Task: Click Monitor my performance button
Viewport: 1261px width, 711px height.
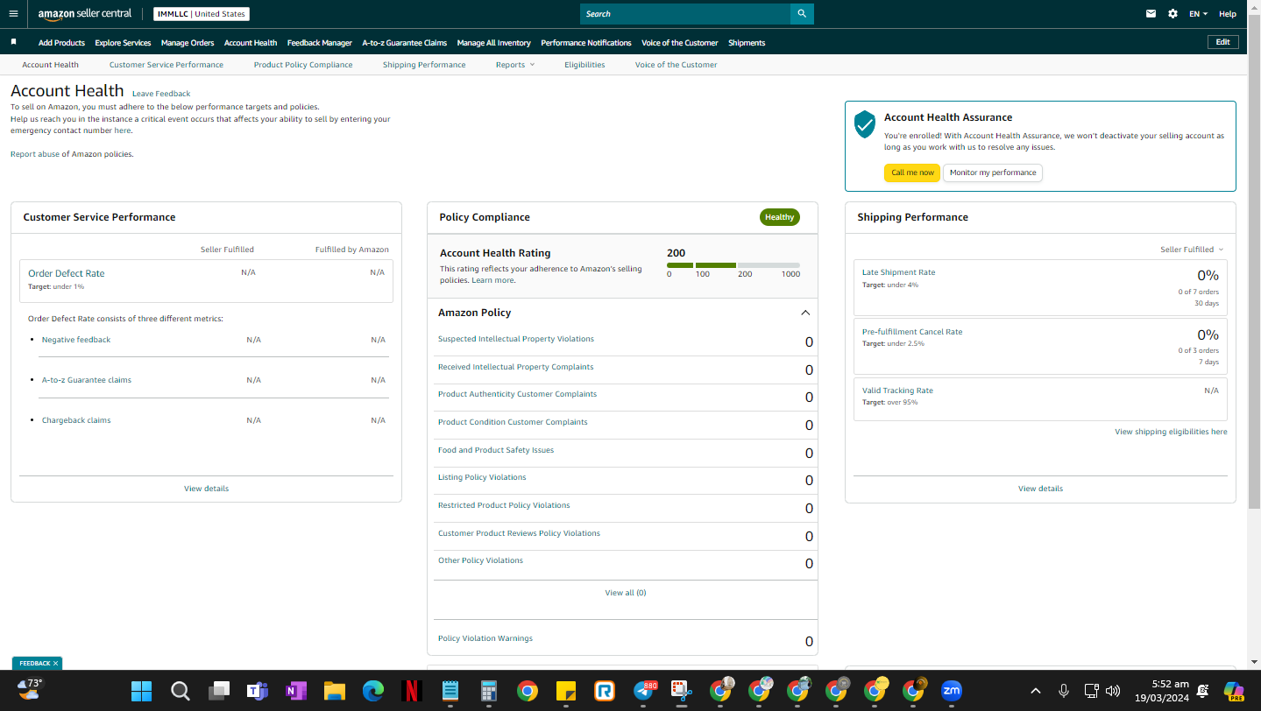Action: pos(993,172)
